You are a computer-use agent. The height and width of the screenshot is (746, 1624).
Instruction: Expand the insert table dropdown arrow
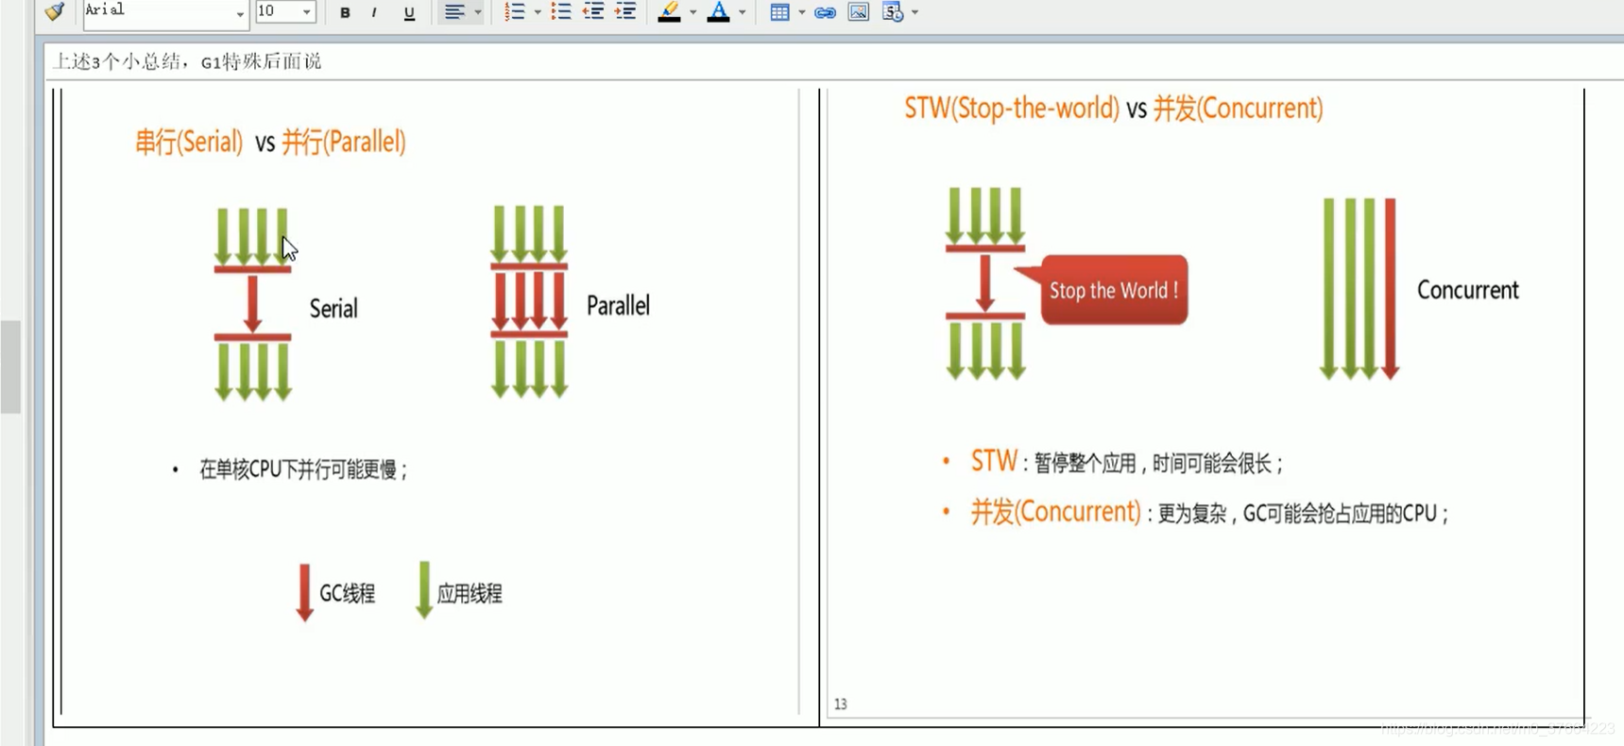(x=802, y=12)
